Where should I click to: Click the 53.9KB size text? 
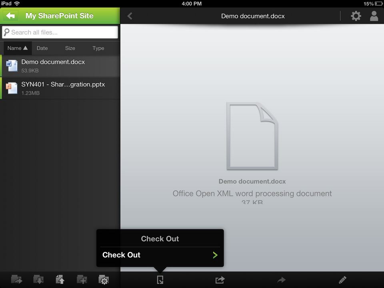pos(30,70)
